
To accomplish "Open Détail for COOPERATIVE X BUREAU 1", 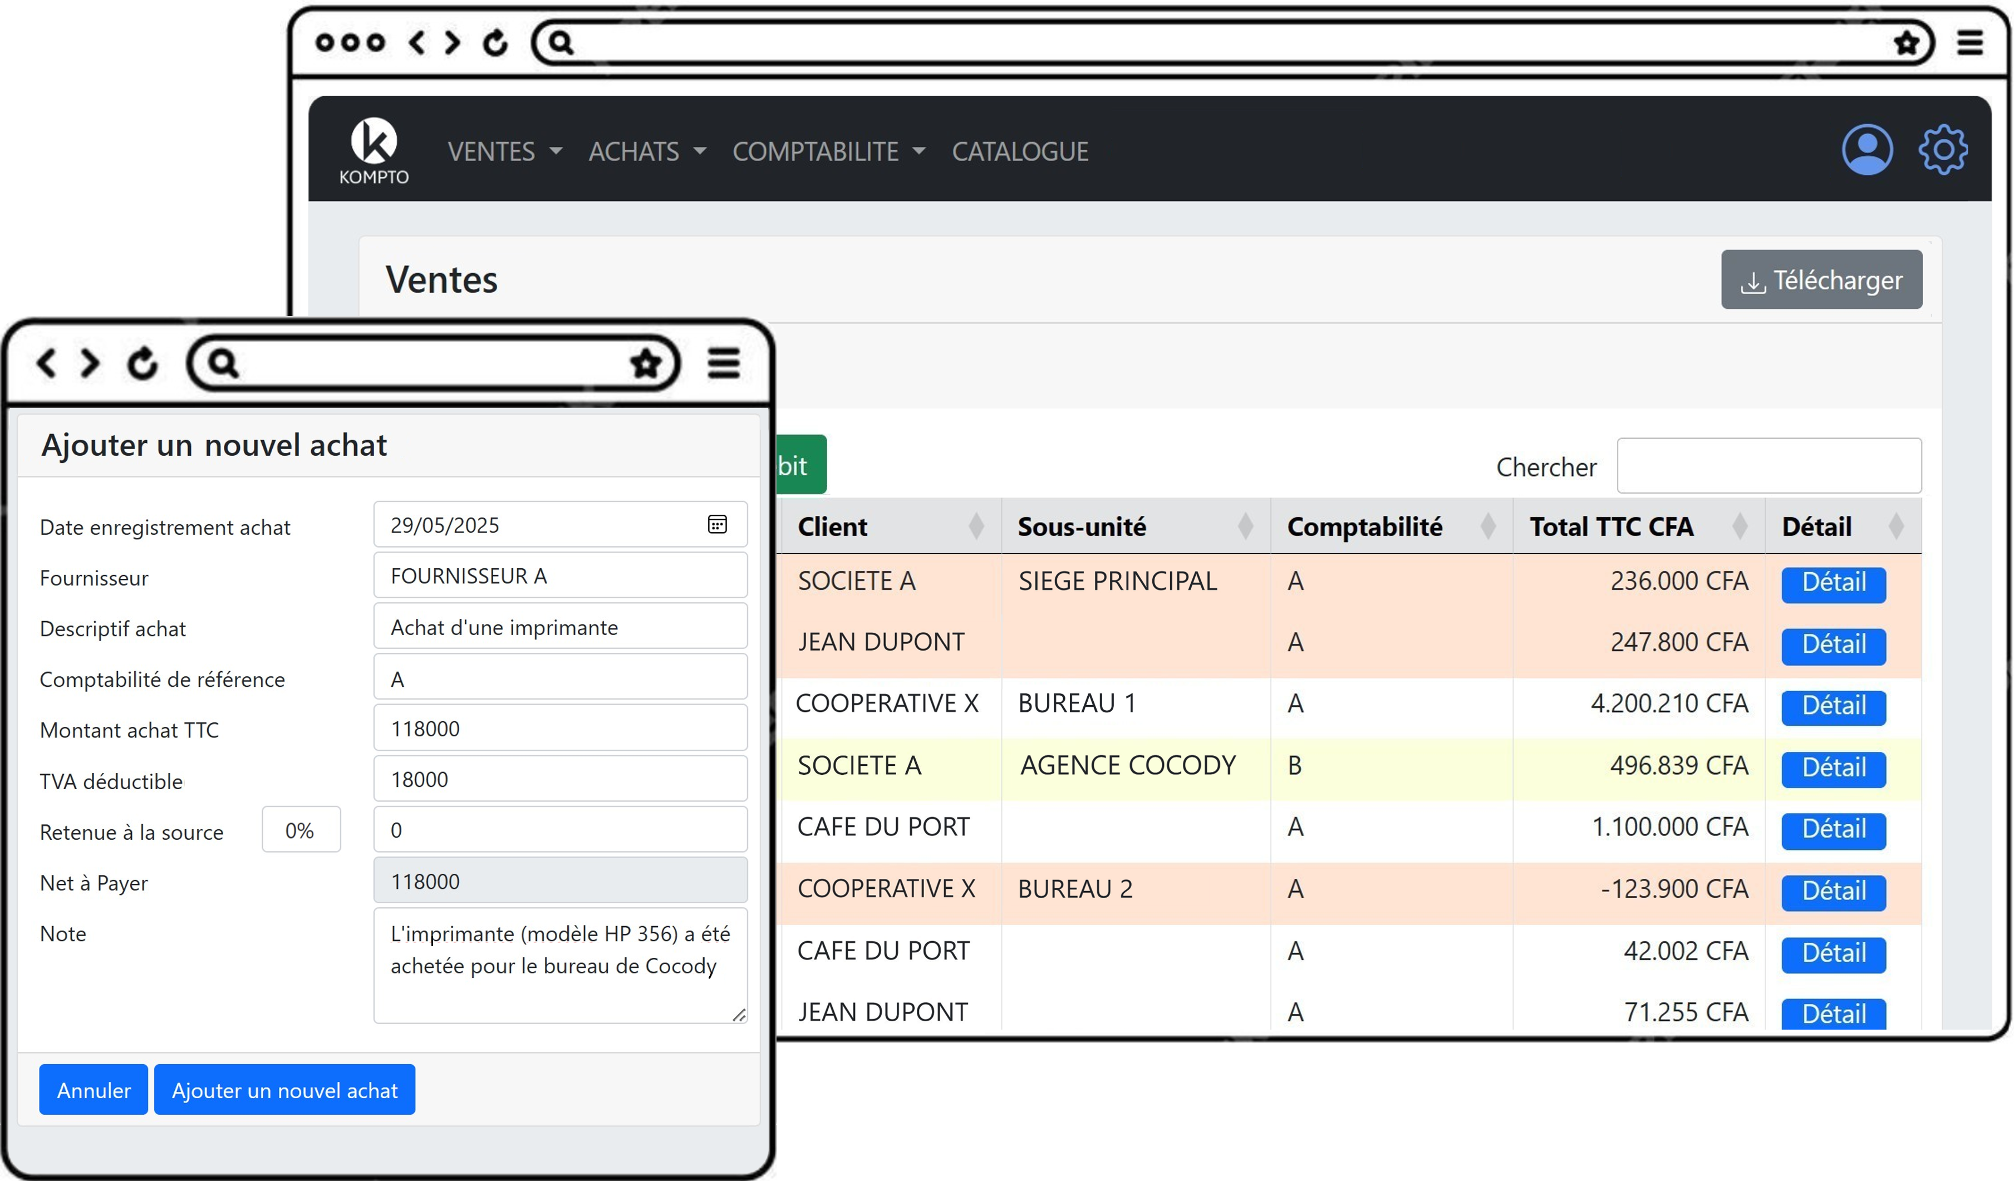I will pos(1834,707).
